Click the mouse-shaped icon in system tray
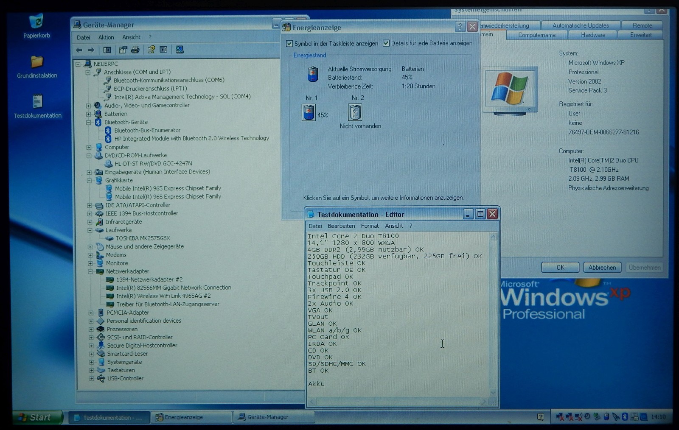 (606, 417)
